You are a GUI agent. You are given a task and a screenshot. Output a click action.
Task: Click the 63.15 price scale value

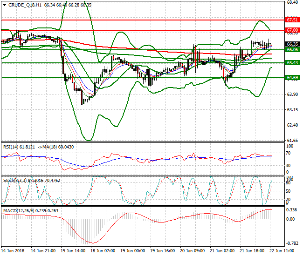[292, 110]
